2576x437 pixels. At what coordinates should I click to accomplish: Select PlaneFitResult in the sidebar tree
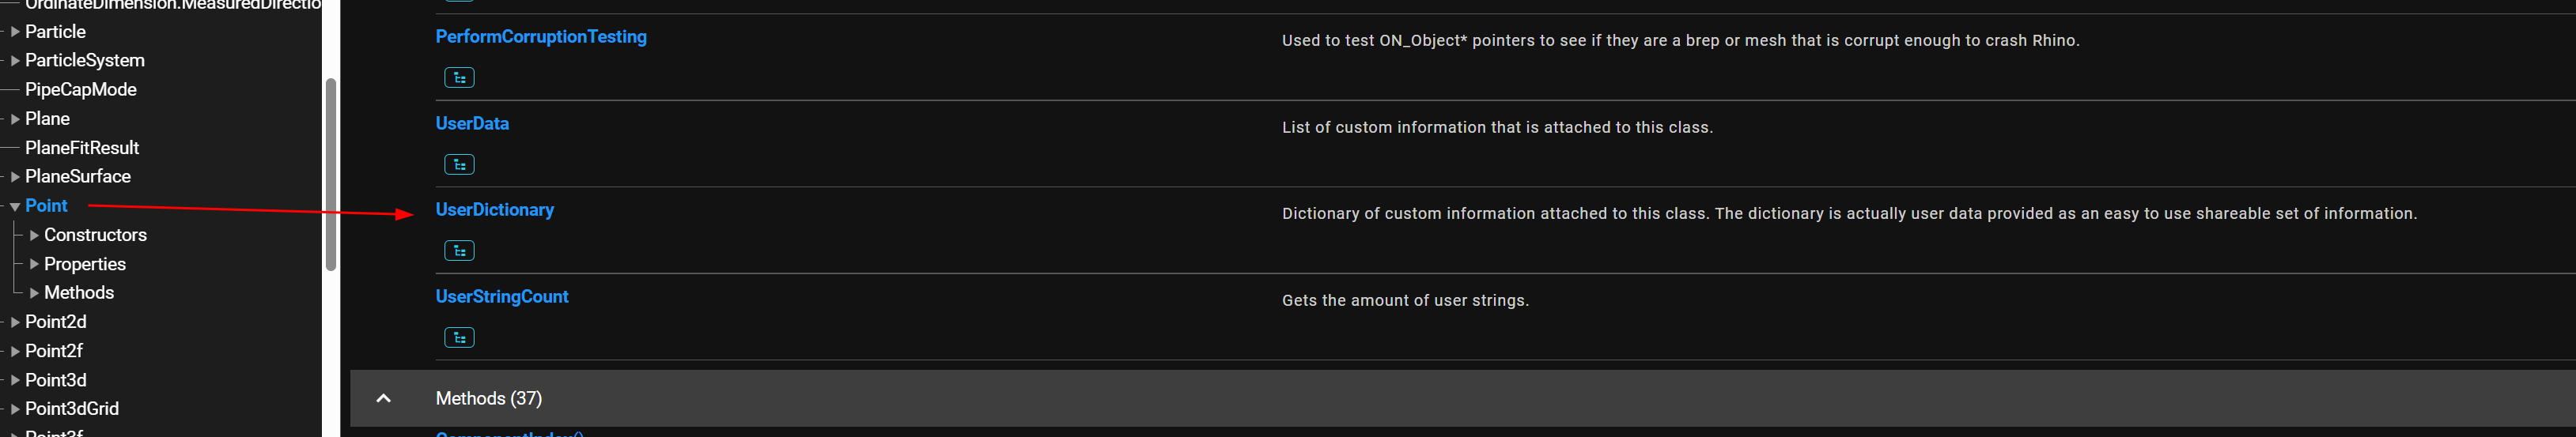tap(81, 148)
